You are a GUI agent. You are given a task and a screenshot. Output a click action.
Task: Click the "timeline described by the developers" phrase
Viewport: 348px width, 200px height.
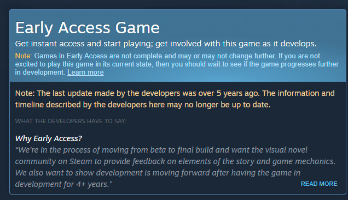tap(81, 105)
